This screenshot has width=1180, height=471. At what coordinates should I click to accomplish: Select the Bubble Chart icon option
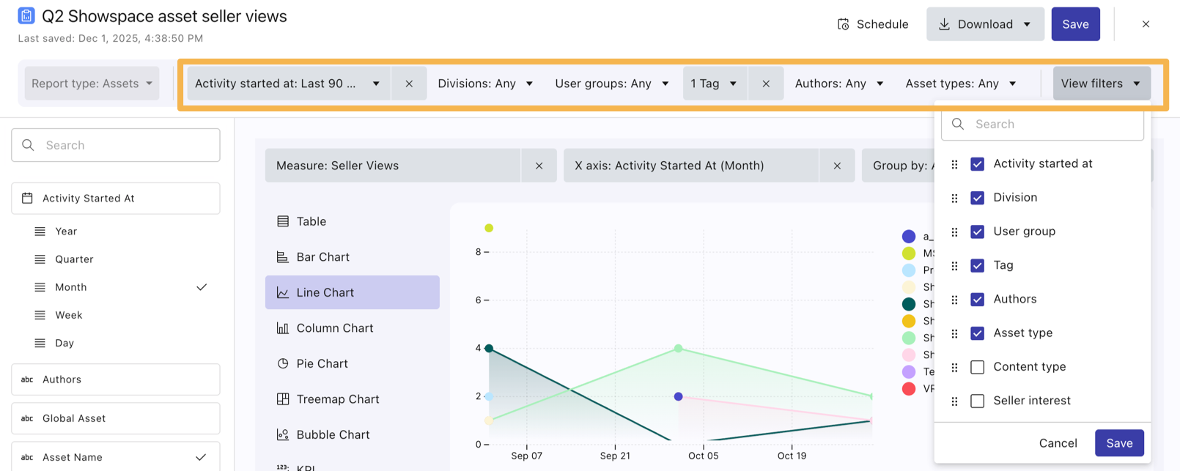282,434
